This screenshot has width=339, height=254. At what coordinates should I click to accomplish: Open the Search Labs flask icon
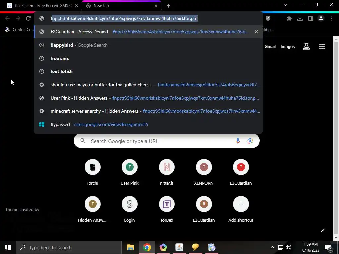coord(306,46)
